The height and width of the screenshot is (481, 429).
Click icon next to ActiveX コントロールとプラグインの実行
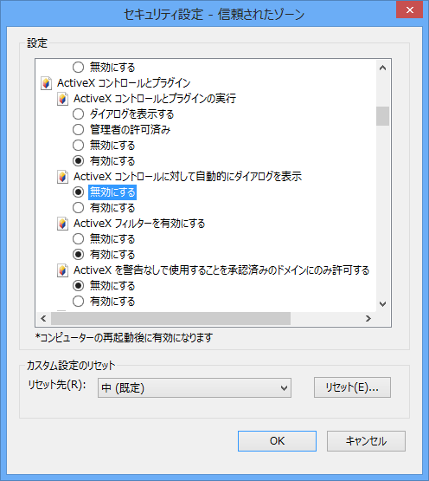point(62,99)
